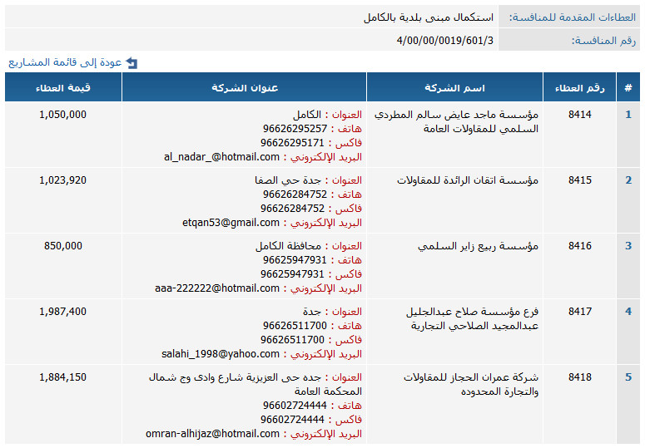Click bid number 8417
Screen dimensions: 645x448
click(x=579, y=312)
